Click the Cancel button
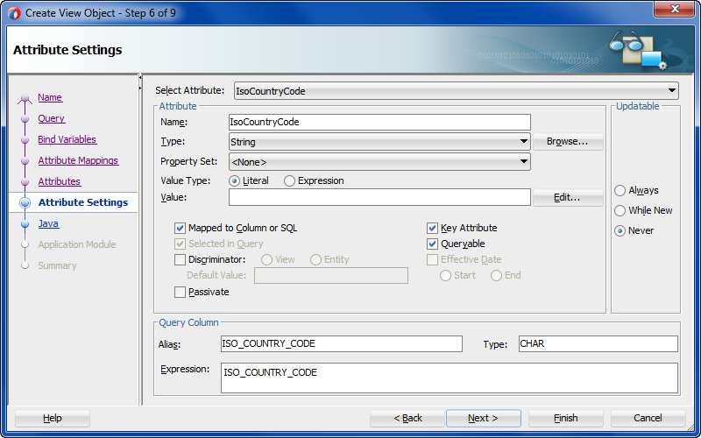701x438 pixels. [648, 419]
